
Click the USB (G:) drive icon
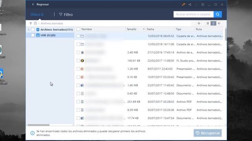tap(38, 35)
